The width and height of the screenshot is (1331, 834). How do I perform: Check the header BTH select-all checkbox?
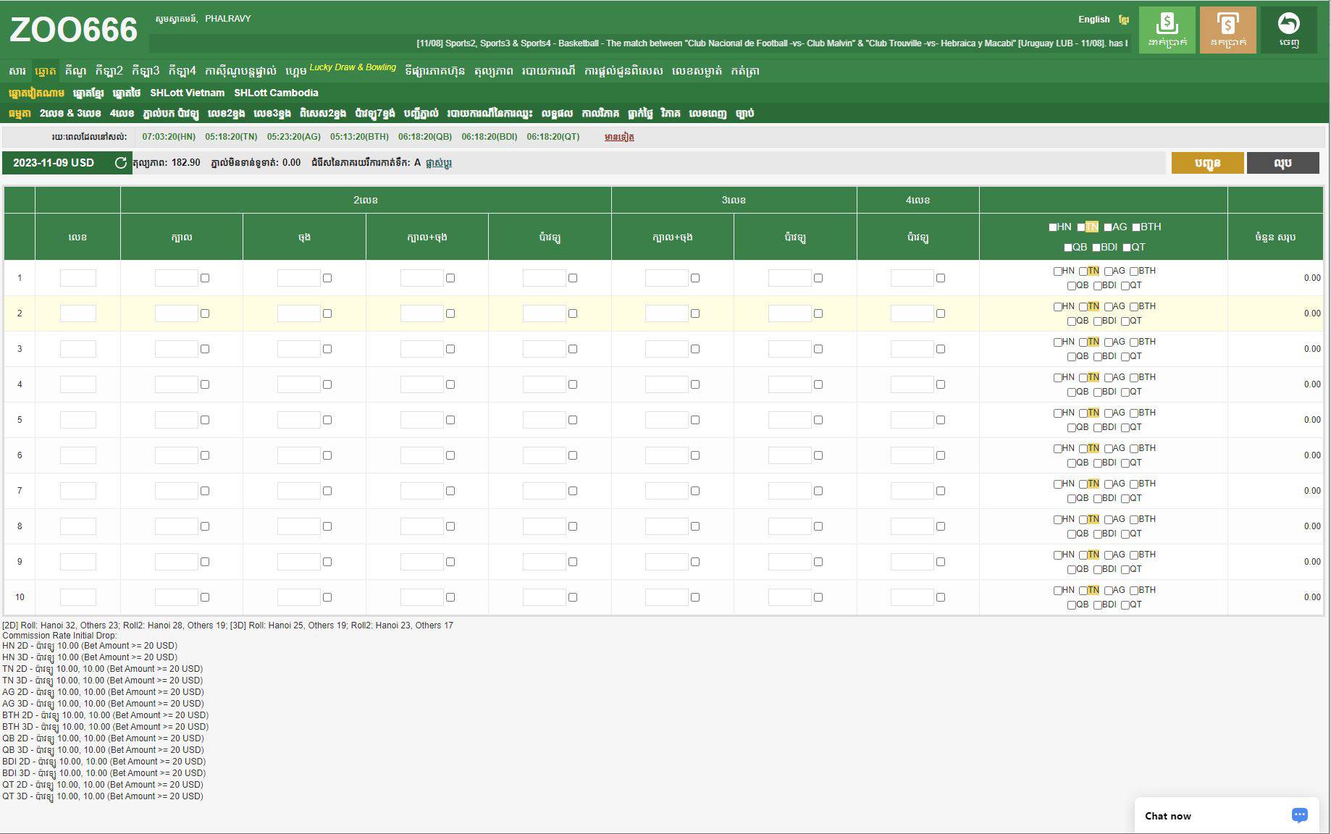pyautogui.click(x=1136, y=227)
